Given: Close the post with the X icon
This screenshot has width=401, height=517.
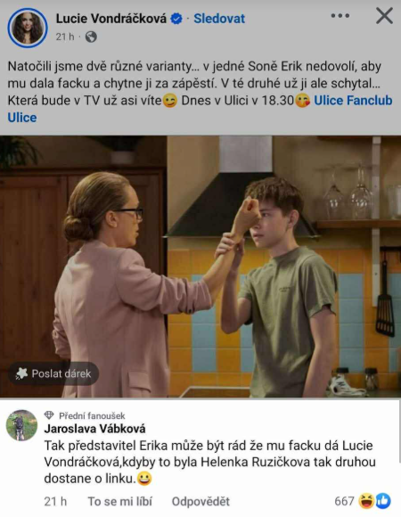Looking at the screenshot, I should [384, 16].
